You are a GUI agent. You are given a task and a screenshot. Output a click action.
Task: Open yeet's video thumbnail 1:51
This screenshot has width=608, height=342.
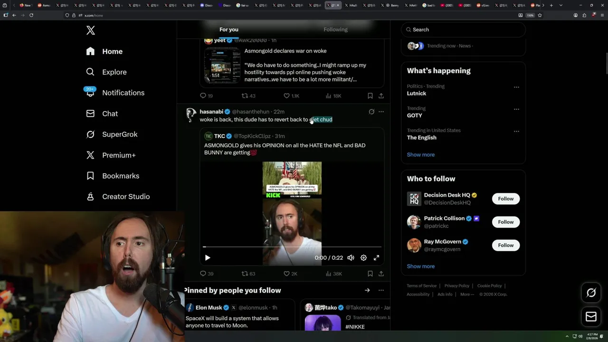(222, 65)
